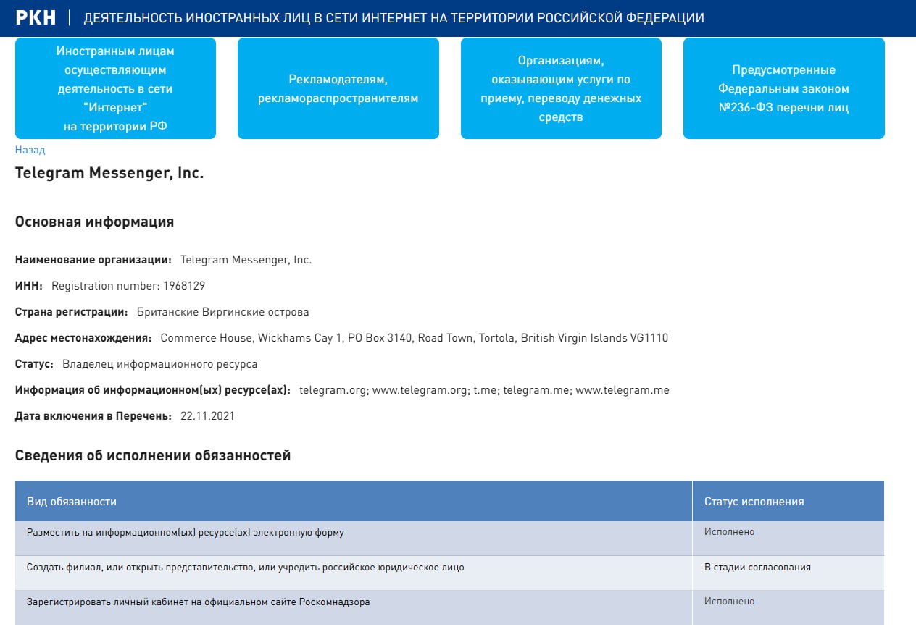Select the 'telegram.org; www.telegram.org; t.me' resource list
Viewport: 916px width, 637px height.
coord(484,390)
